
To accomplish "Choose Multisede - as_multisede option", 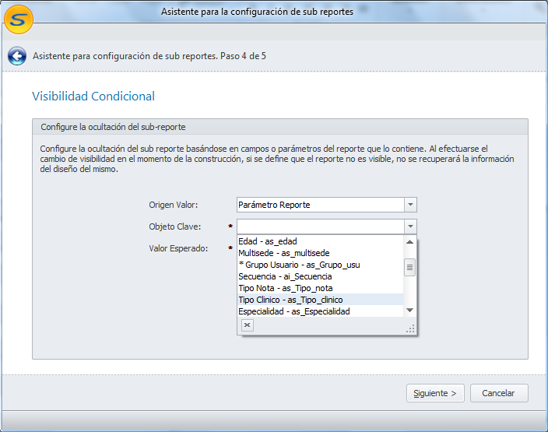I will (x=283, y=253).
